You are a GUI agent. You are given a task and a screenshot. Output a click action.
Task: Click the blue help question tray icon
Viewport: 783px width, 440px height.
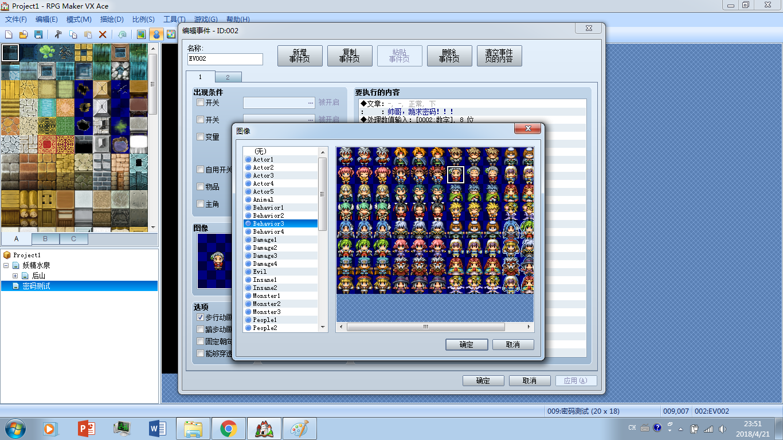tap(657, 428)
